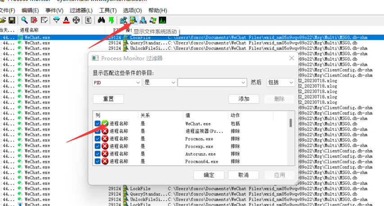Select the highlighted LockFile event row

pyautogui.click(x=192, y=37)
